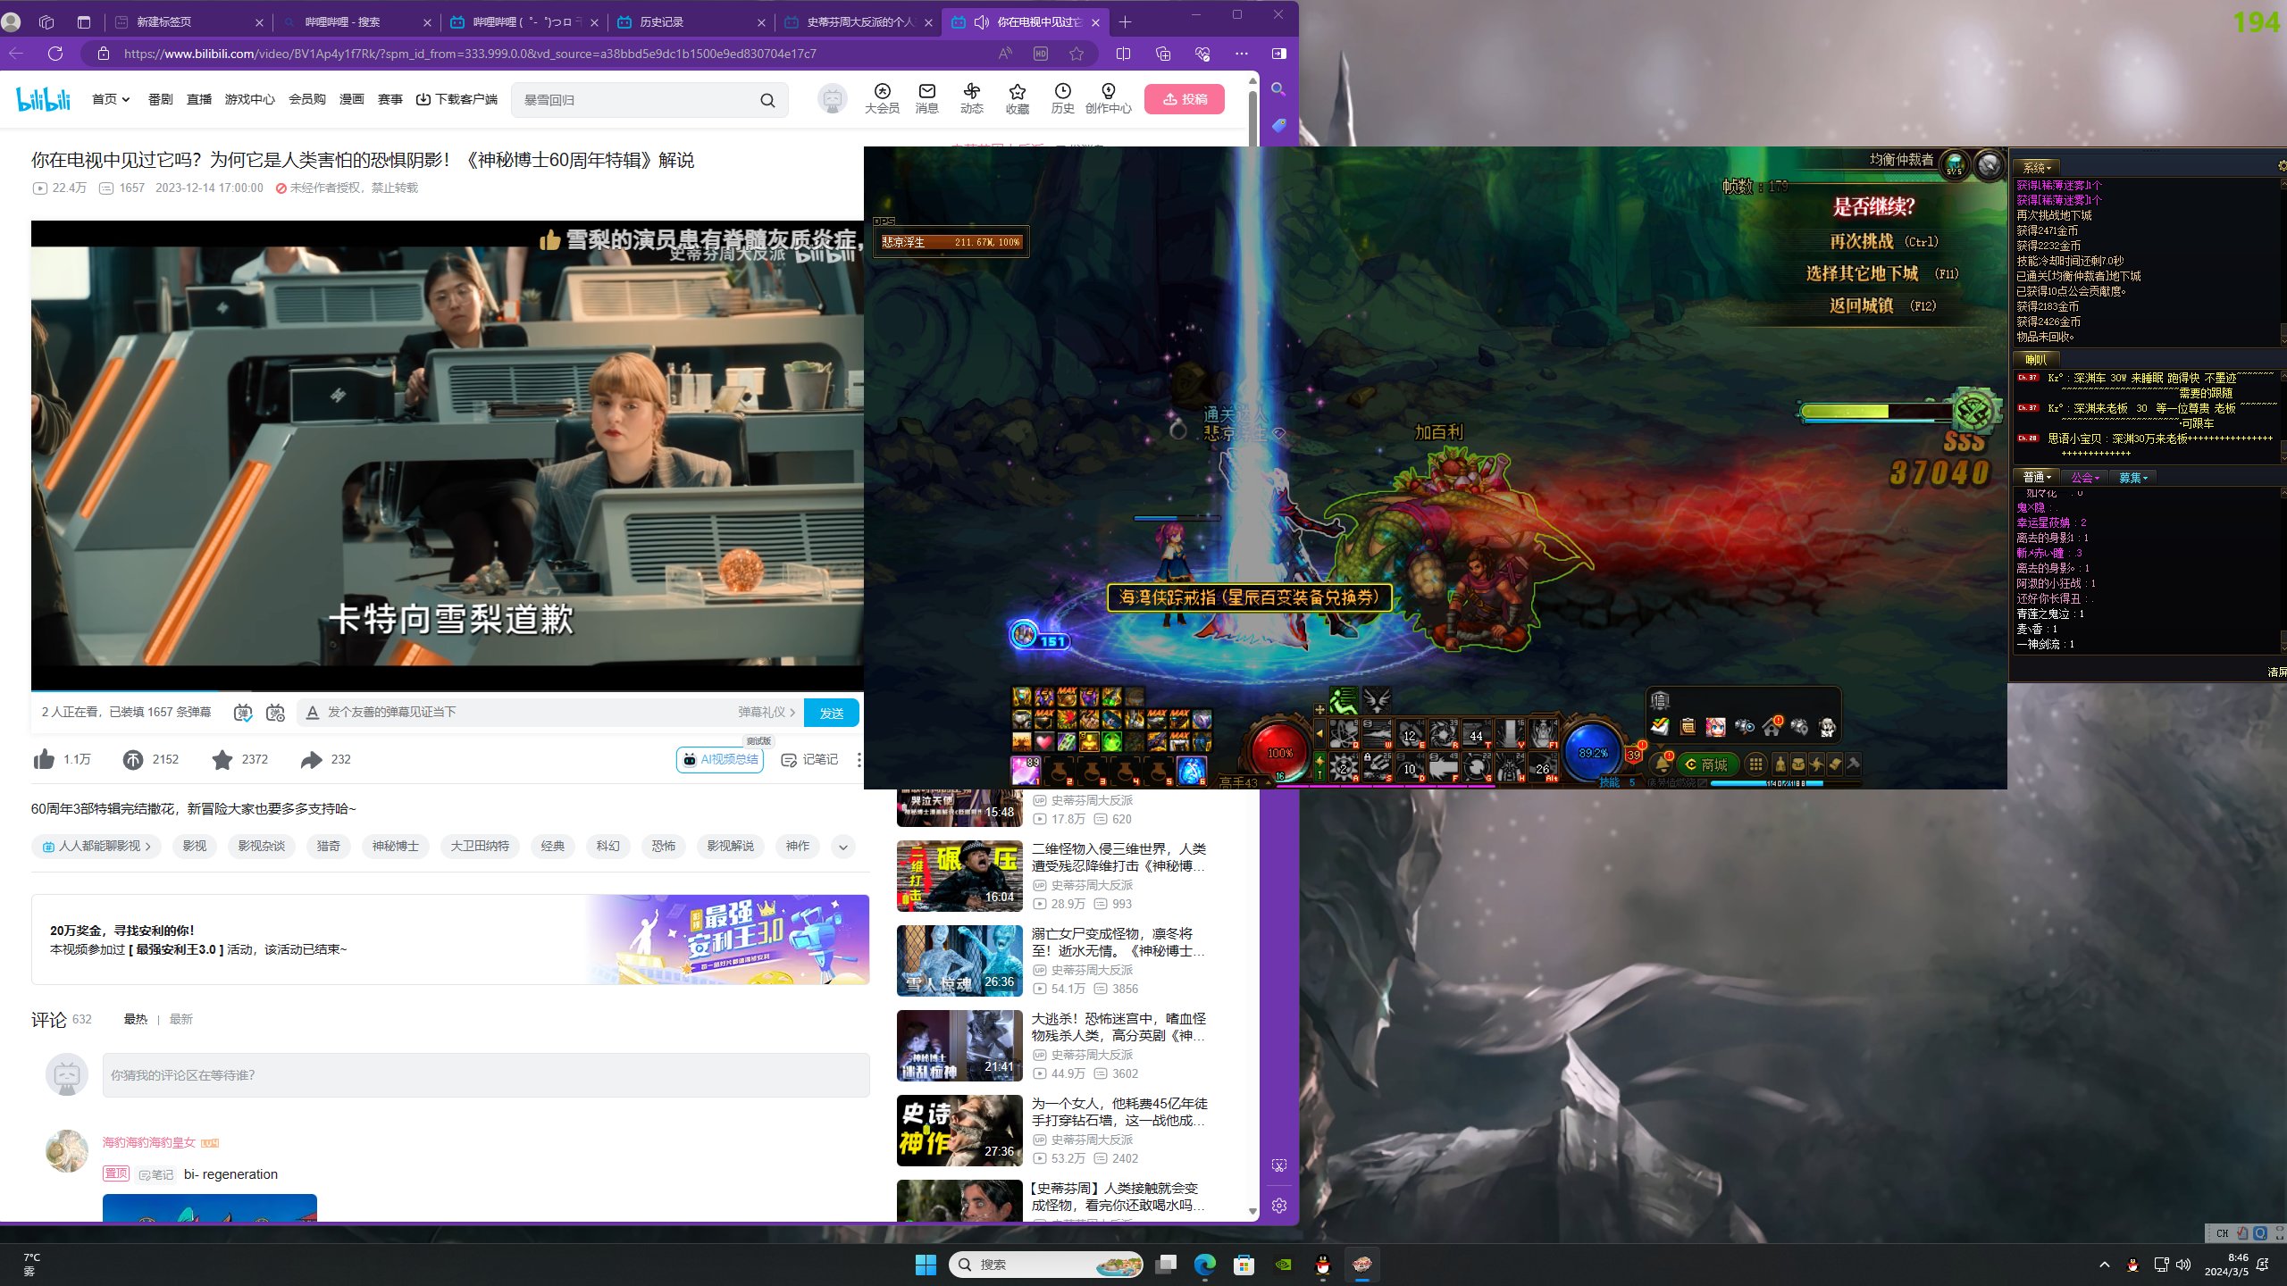The image size is (2287, 1286).
Task: Open the house icon in game popup tray
Action: tap(1772, 726)
